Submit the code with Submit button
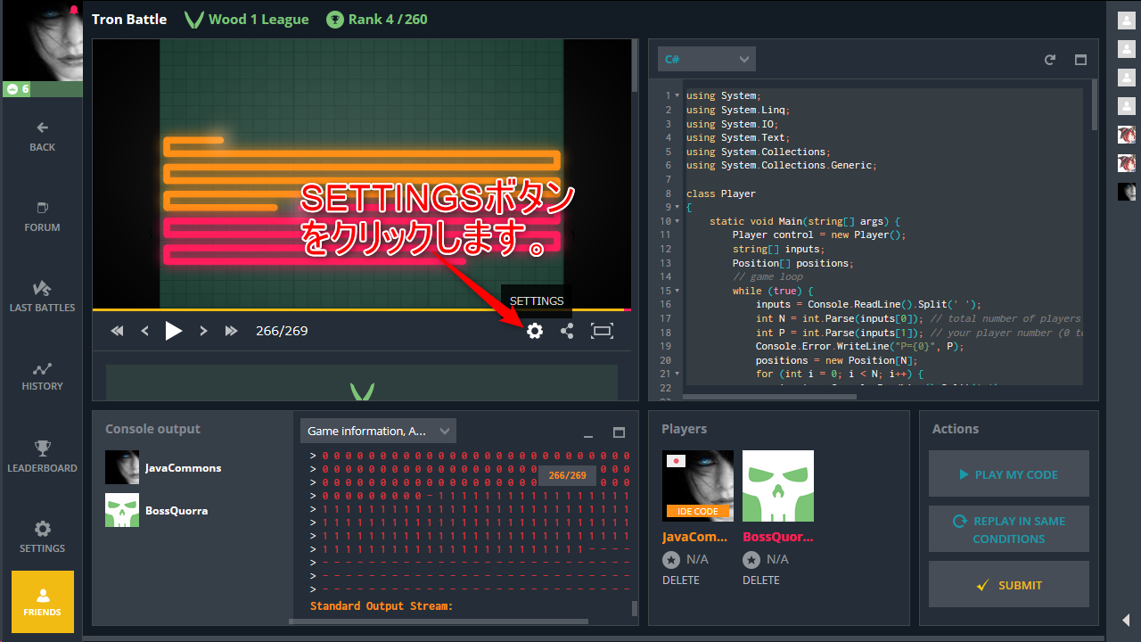The height and width of the screenshot is (642, 1141). tap(1008, 585)
